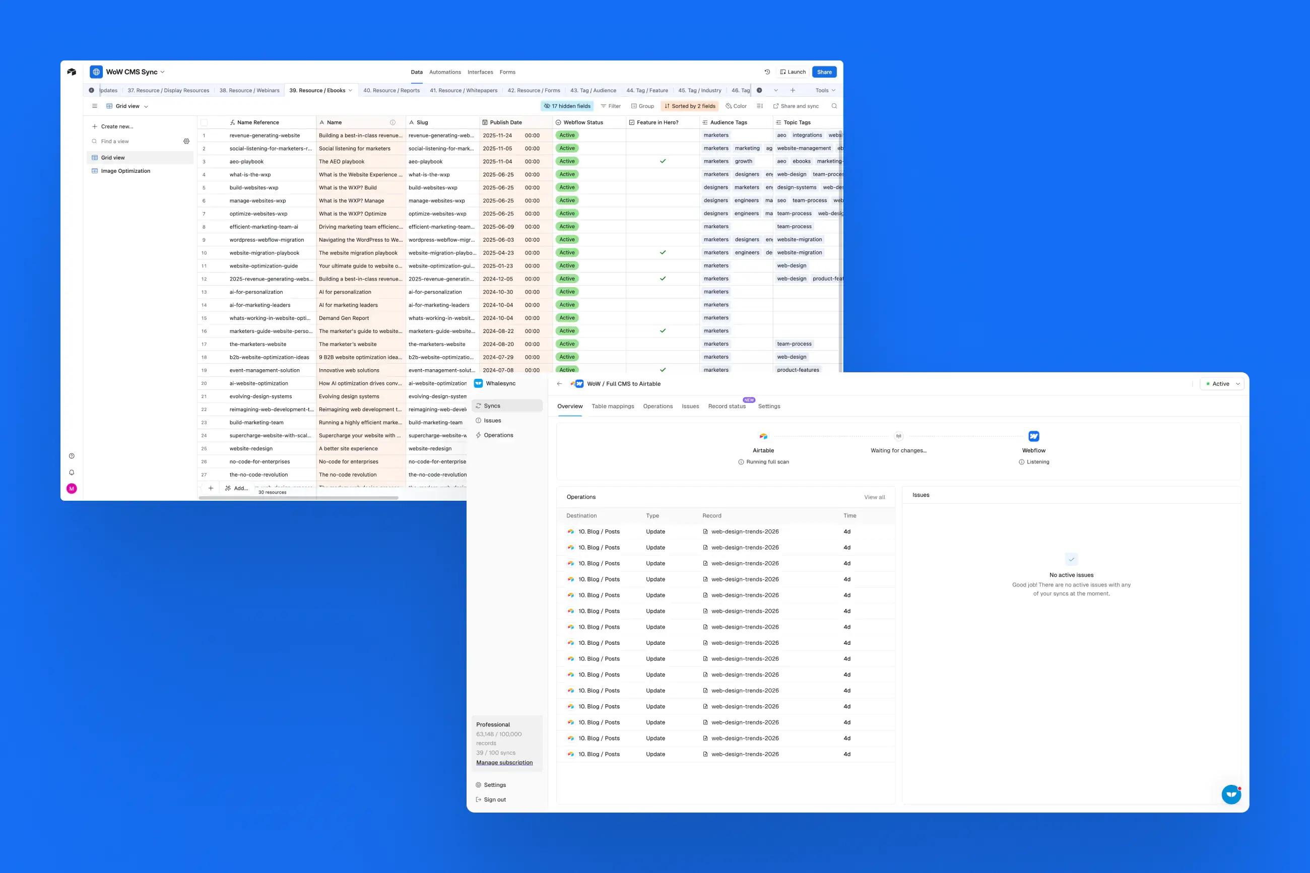Click the blue Share button
The height and width of the screenshot is (873, 1310).
pyautogui.click(x=824, y=72)
